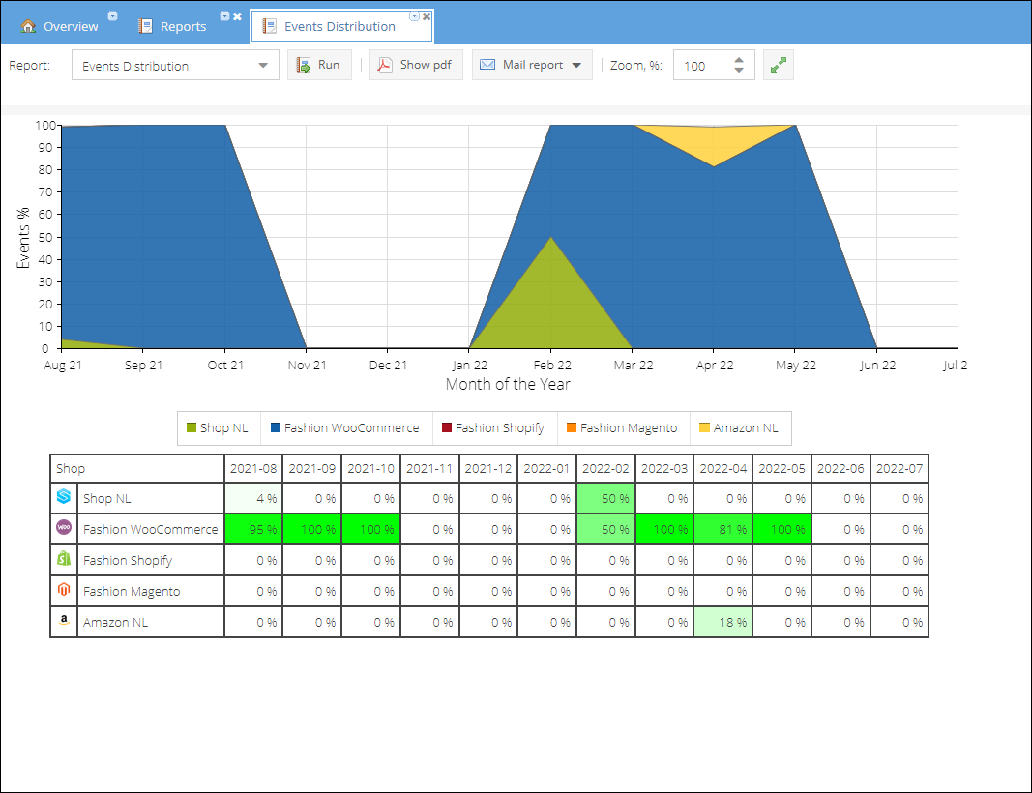Click the Reports notebook icon
1032x793 pixels.
click(x=145, y=26)
